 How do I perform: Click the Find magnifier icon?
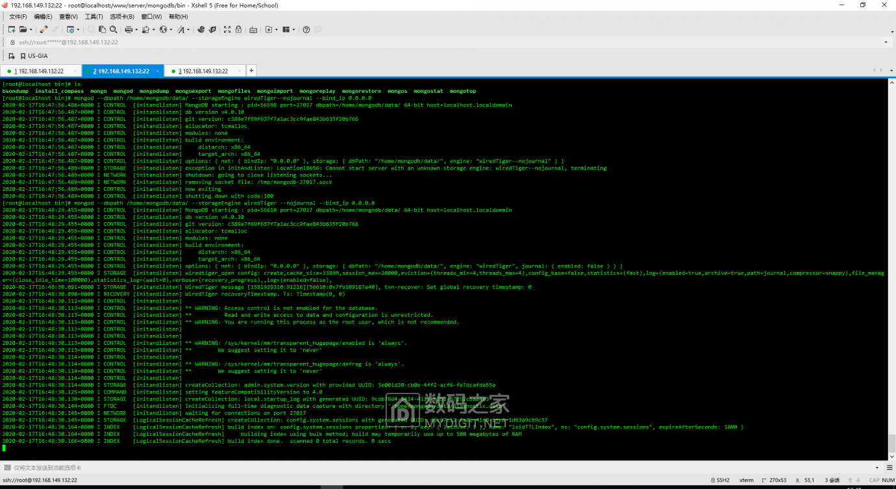tap(114, 29)
